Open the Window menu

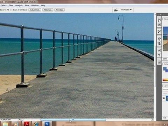(35, 5)
